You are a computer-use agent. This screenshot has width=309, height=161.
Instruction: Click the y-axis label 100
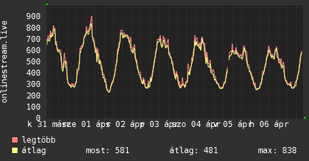click(x=33, y=107)
